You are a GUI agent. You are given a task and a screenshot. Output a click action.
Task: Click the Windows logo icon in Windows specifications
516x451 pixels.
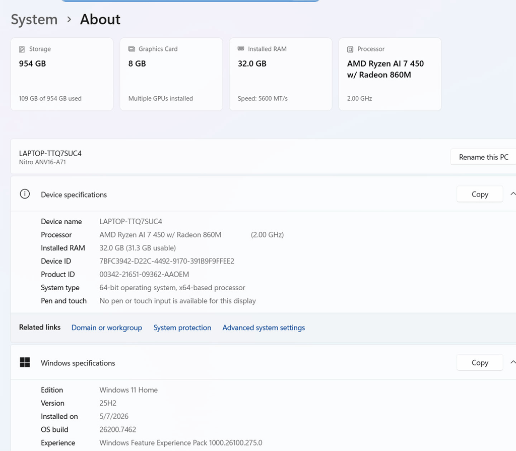pos(25,362)
